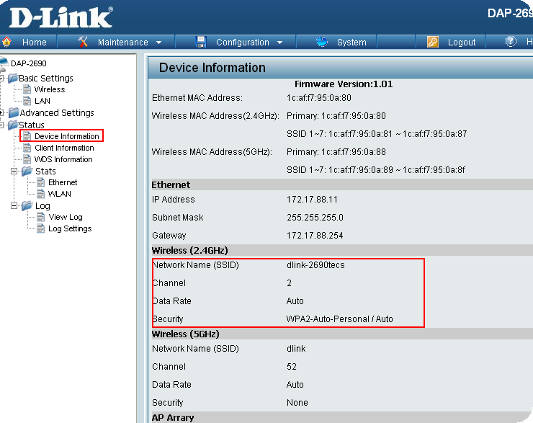Click 5GHz Security value None
Image resolution: width=533 pixels, height=423 pixels.
(x=297, y=403)
